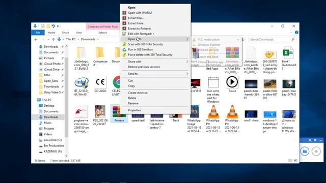This screenshot has width=326, height=183.
Task: Click the Extract ribbon tab
Action: 102,33
